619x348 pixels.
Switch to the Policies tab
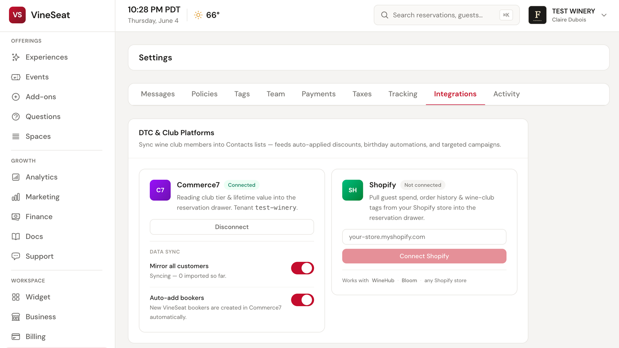point(204,94)
